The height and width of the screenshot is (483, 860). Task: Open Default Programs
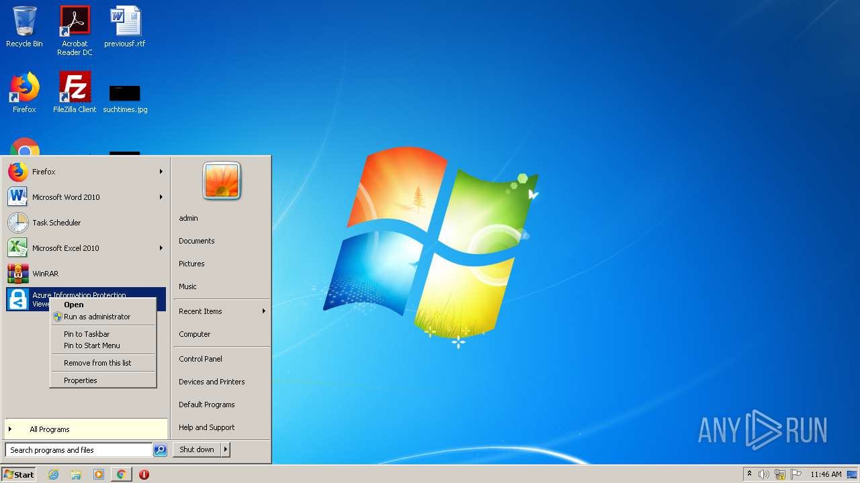[222, 405]
